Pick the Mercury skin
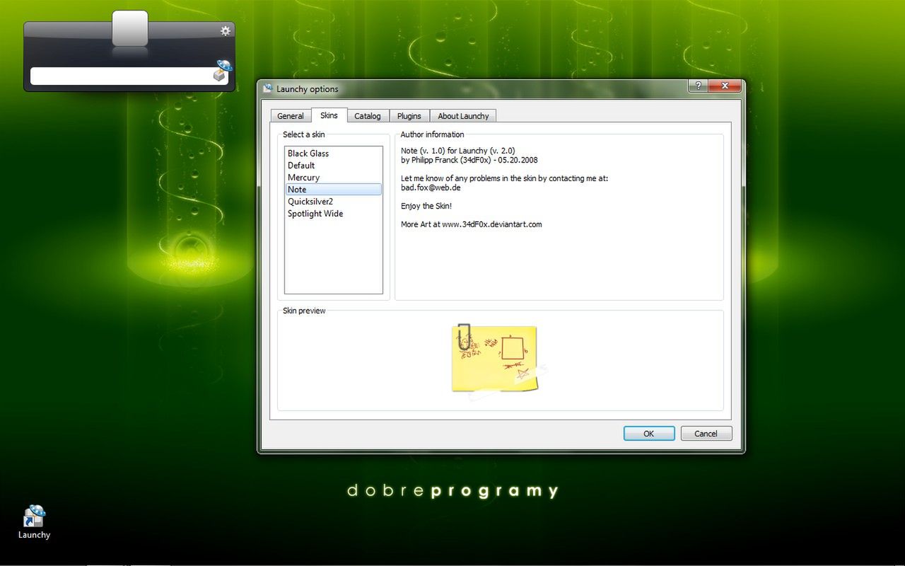Viewport: 905px width, 566px height. (x=333, y=178)
